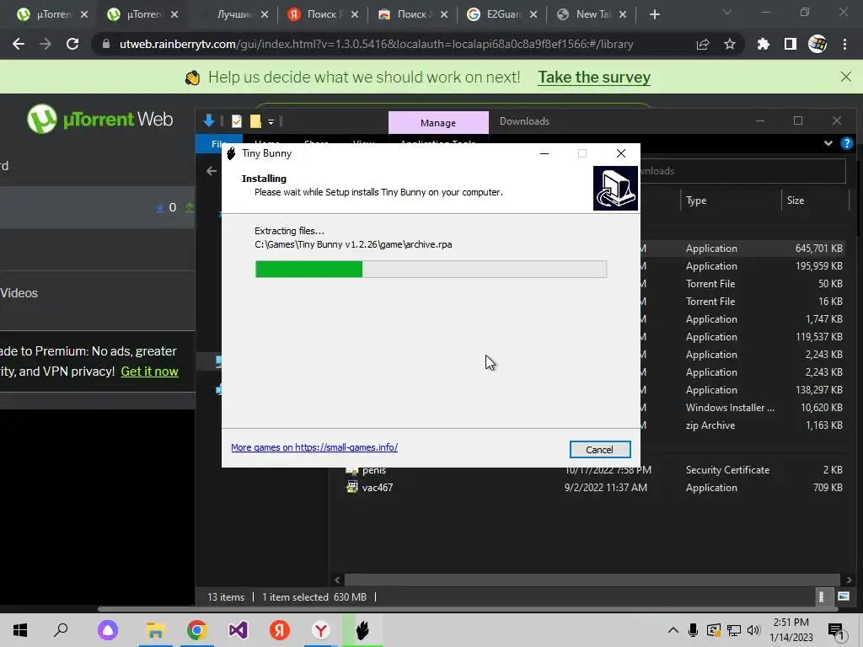Reload the Chrome page
Image resolution: width=863 pixels, height=647 pixels.
(x=72, y=44)
